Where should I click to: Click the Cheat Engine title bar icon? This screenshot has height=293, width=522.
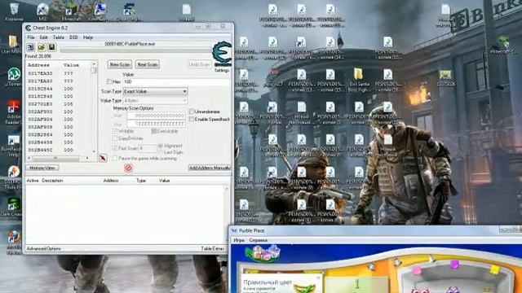tap(28, 28)
